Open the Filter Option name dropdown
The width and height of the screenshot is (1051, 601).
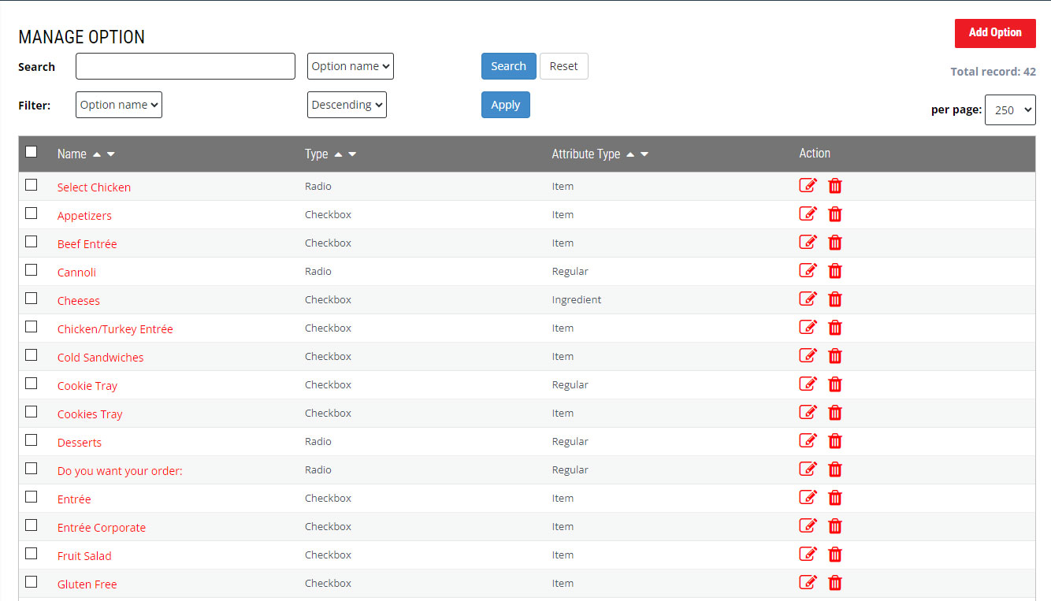[x=119, y=105]
